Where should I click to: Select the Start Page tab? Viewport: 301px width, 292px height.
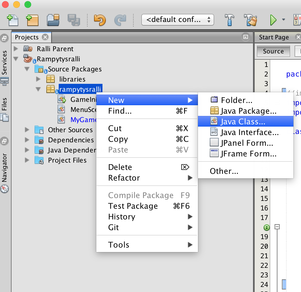coord(274,37)
